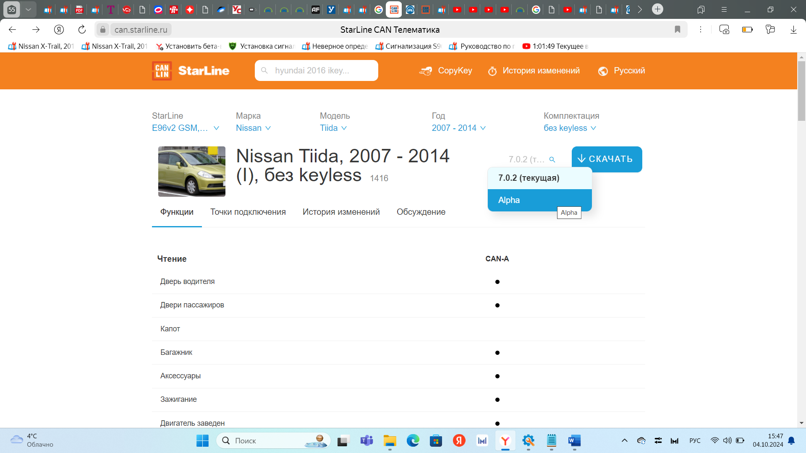The height and width of the screenshot is (453, 806).
Task: Click the firmware version 7.0.2 selector
Action: (x=532, y=159)
